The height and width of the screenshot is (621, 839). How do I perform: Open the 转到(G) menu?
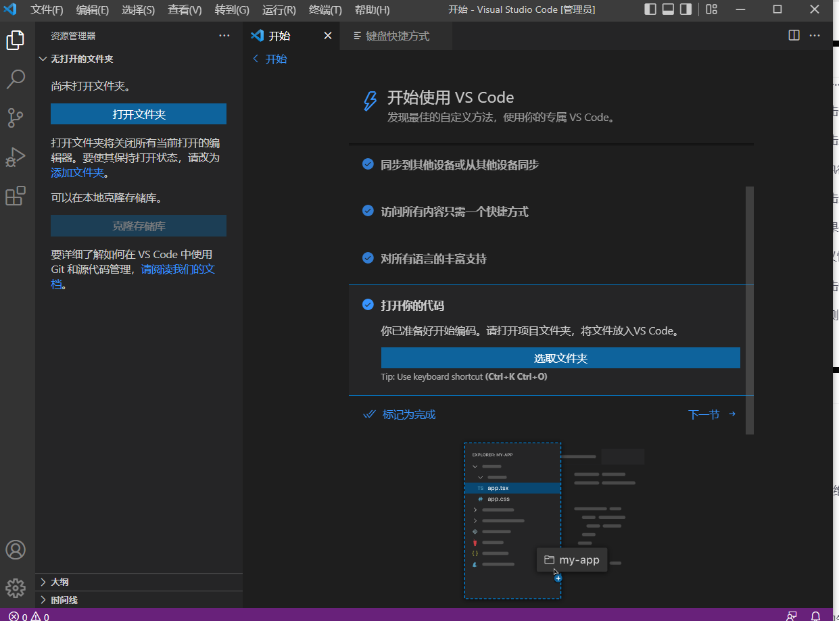point(232,10)
